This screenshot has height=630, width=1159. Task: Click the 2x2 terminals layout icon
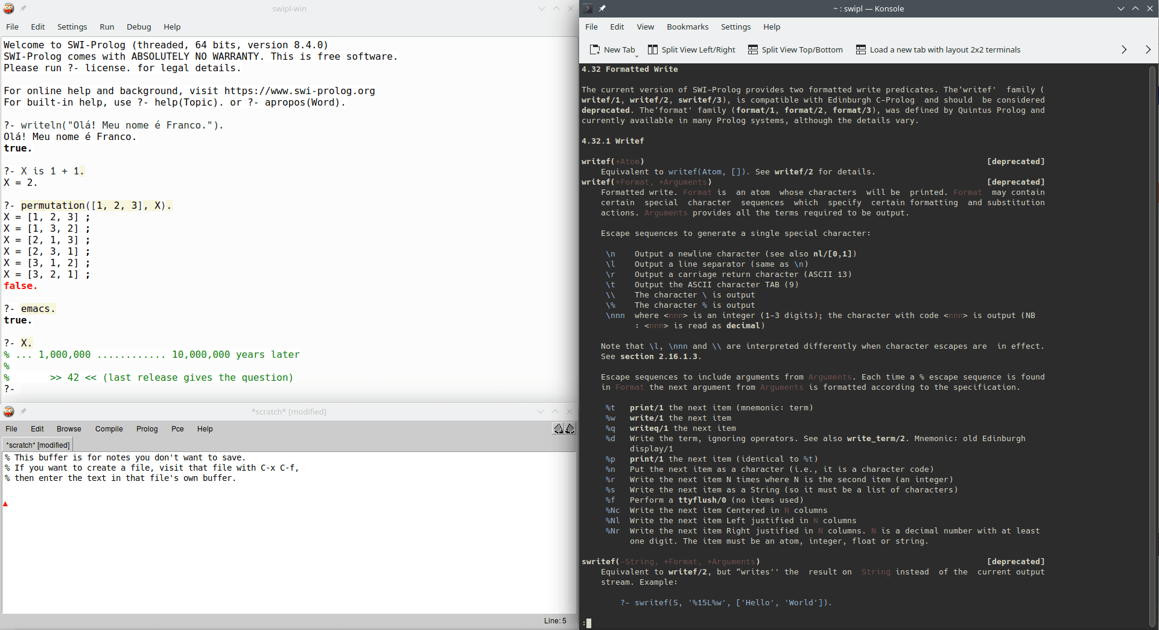861,49
